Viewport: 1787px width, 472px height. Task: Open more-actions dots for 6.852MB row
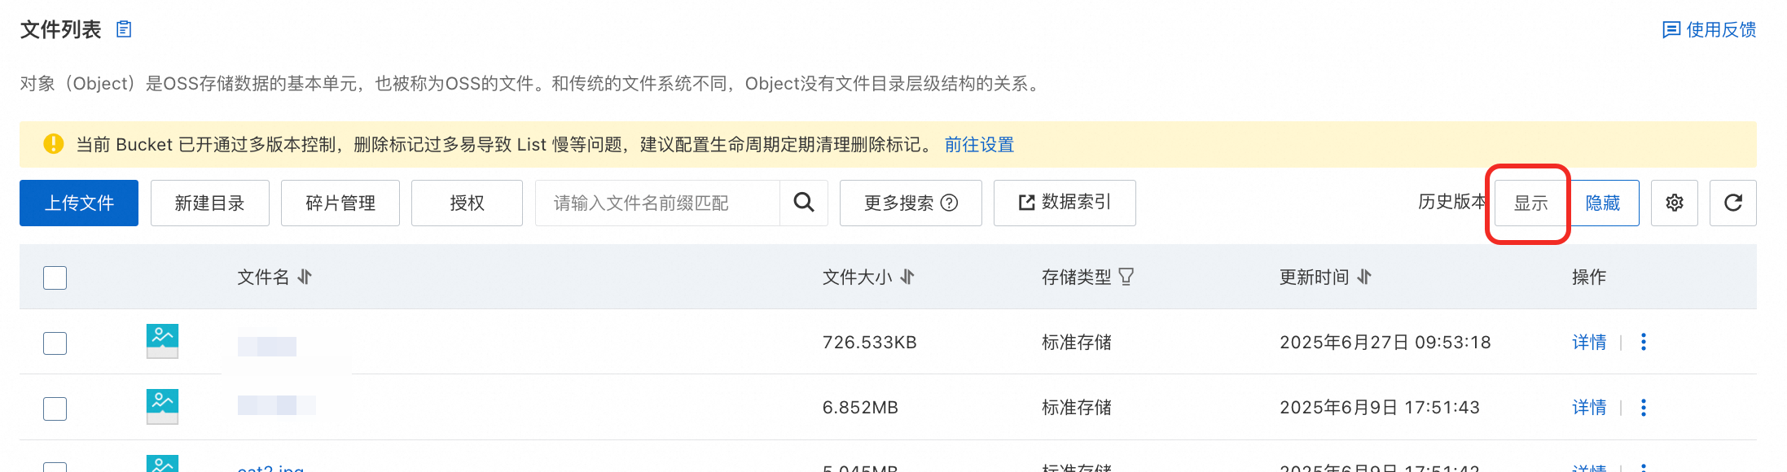1644,407
